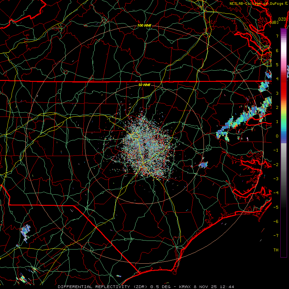
Task: Click the TH threshold label on the scale
Action: (x=276, y=250)
